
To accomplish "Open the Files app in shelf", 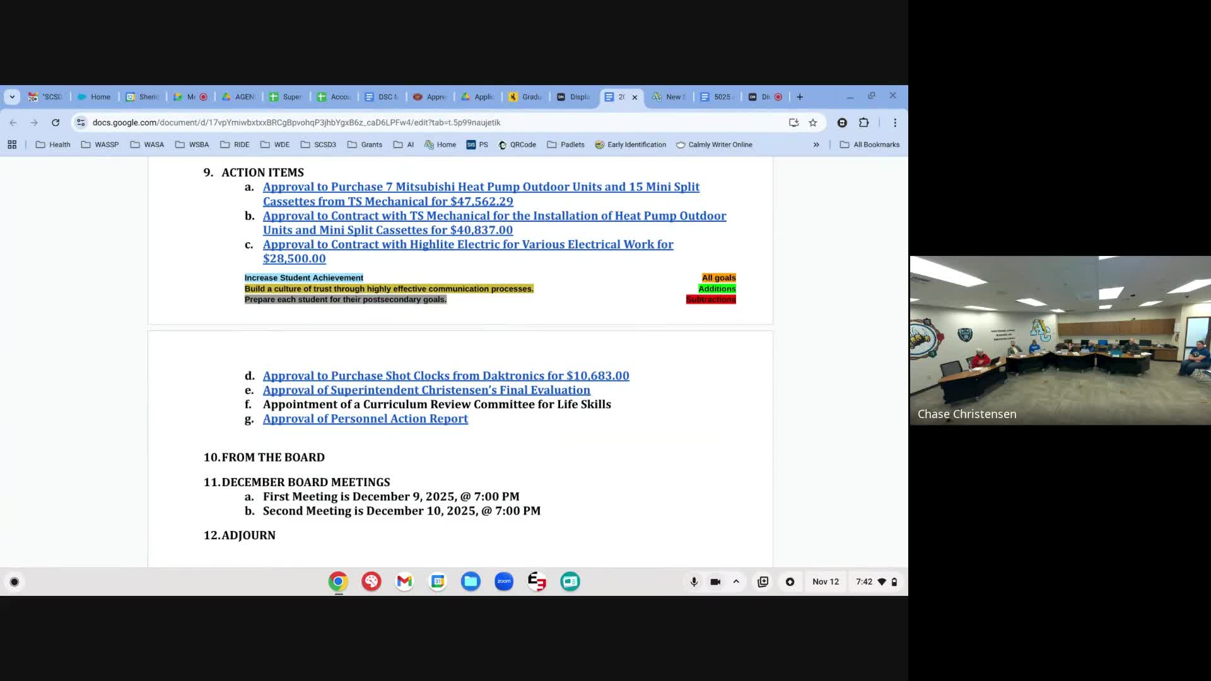I will click(471, 581).
